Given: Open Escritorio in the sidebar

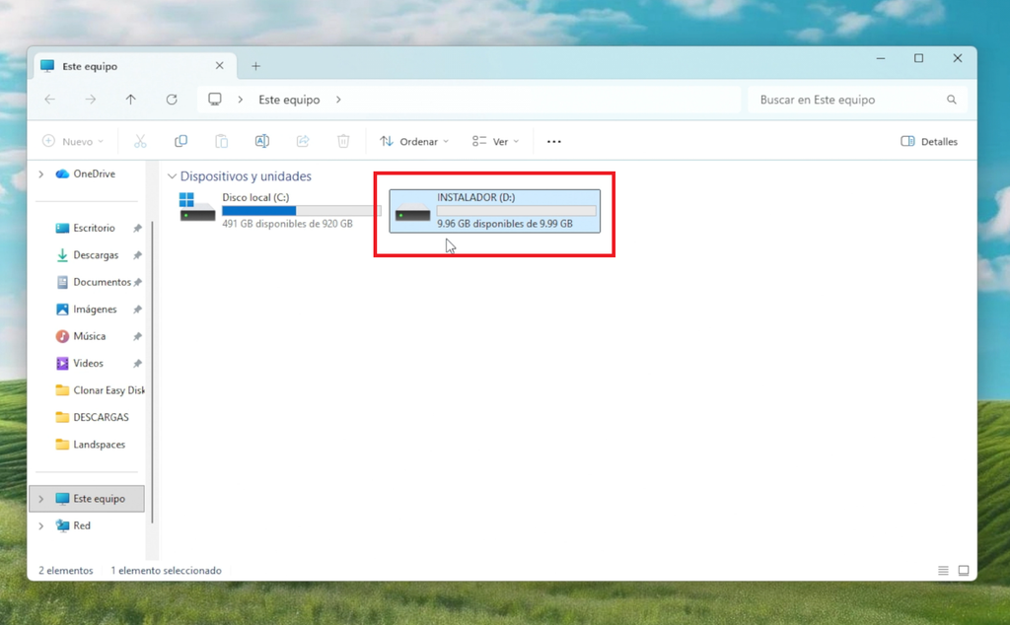Looking at the screenshot, I should tap(94, 228).
